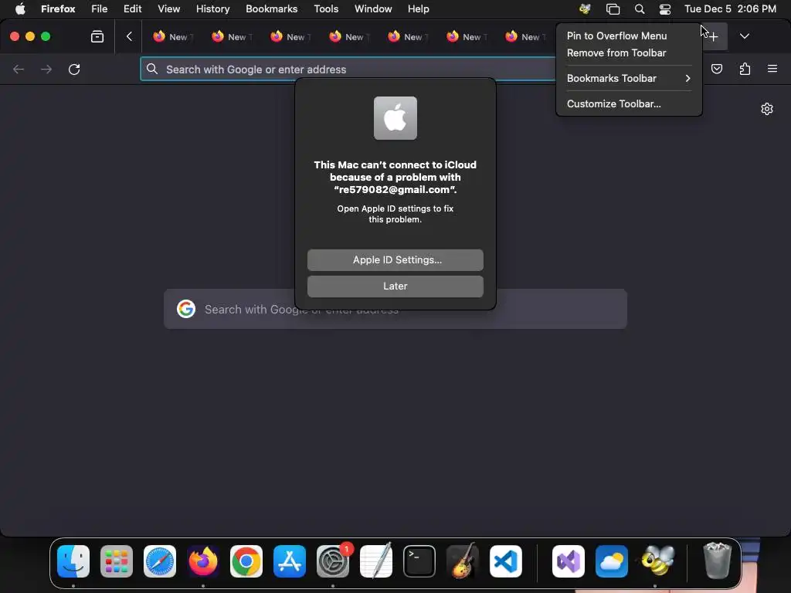Click the Google logo in the page search box
This screenshot has width=791, height=593.
coord(186,309)
